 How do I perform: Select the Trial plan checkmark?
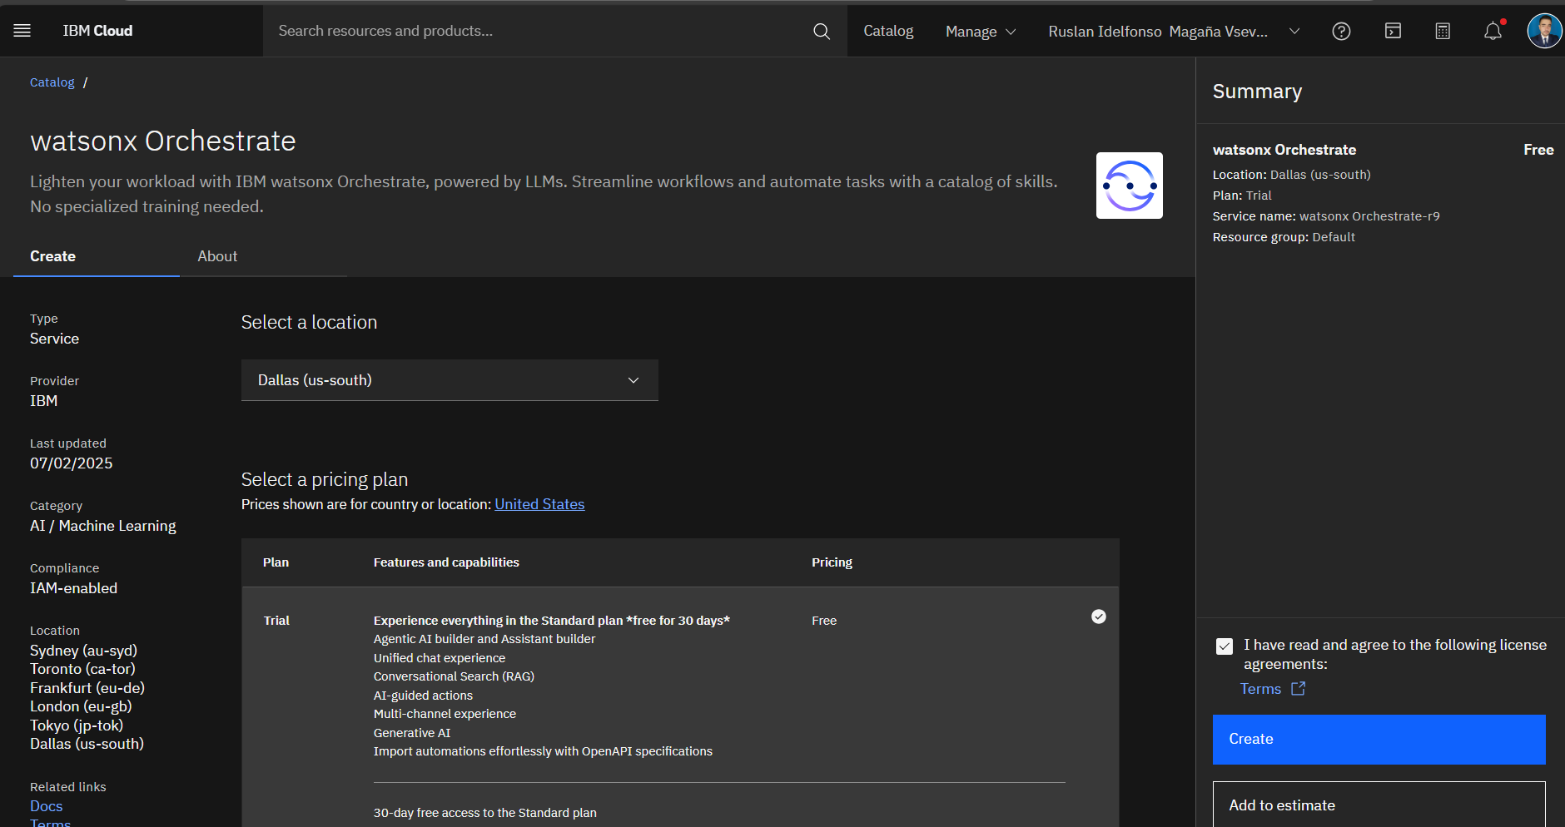[x=1099, y=617]
